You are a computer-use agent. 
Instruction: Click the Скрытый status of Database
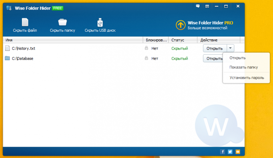pos(179,59)
